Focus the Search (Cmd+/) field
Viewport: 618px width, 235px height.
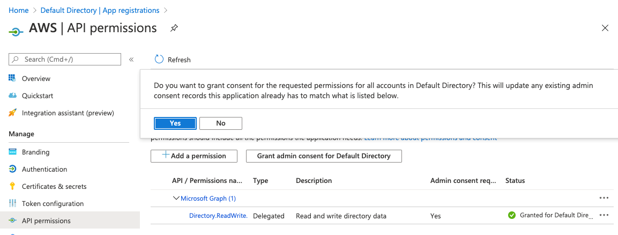click(x=65, y=59)
